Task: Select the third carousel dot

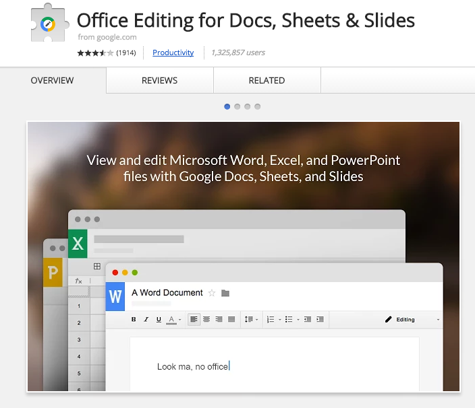Action: (x=248, y=106)
